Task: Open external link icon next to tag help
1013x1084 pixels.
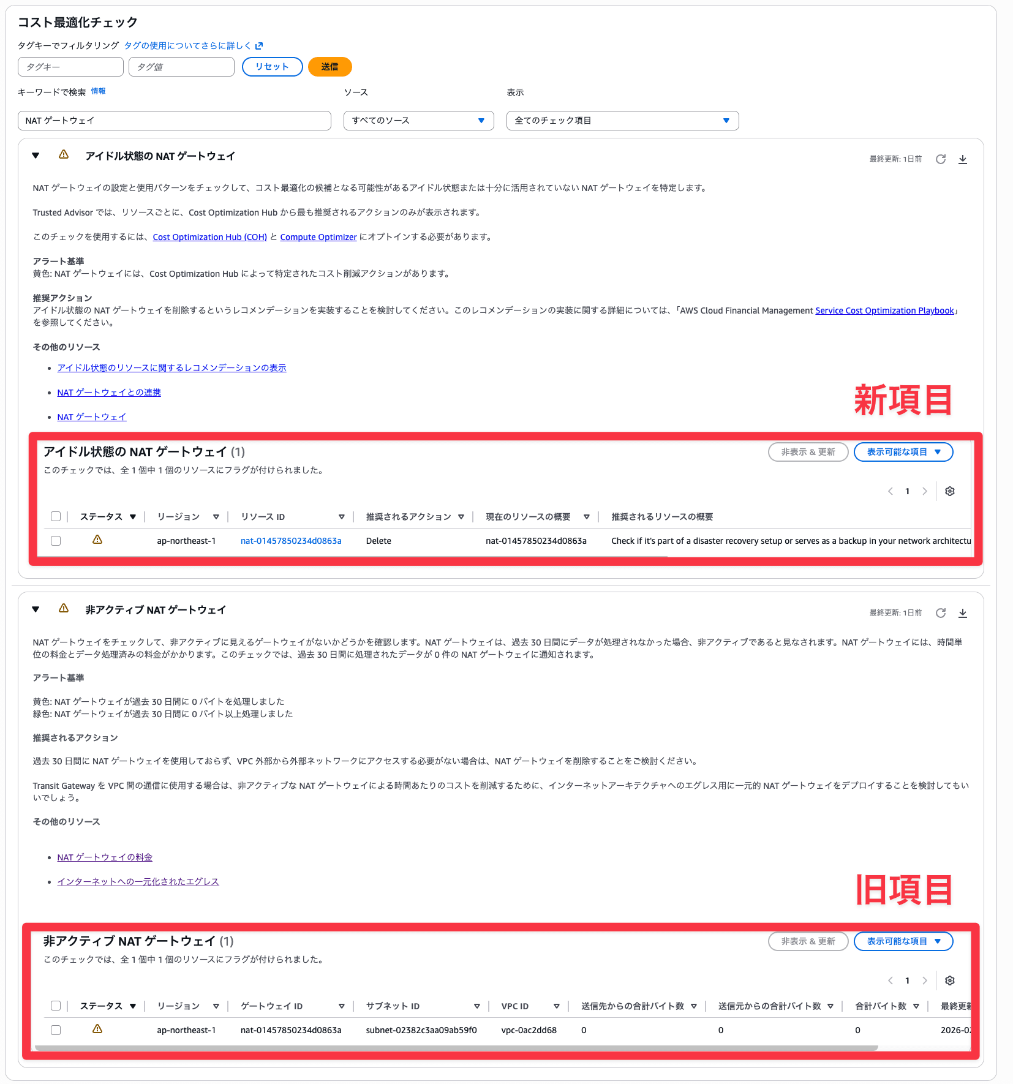Action: coord(259,46)
